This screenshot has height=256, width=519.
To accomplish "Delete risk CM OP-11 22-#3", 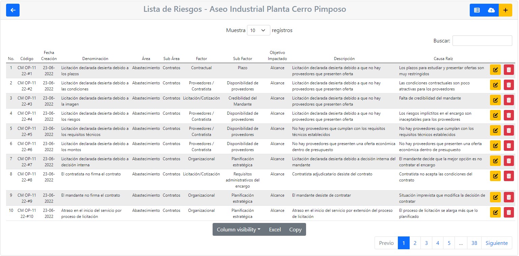I will click(x=509, y=101).
